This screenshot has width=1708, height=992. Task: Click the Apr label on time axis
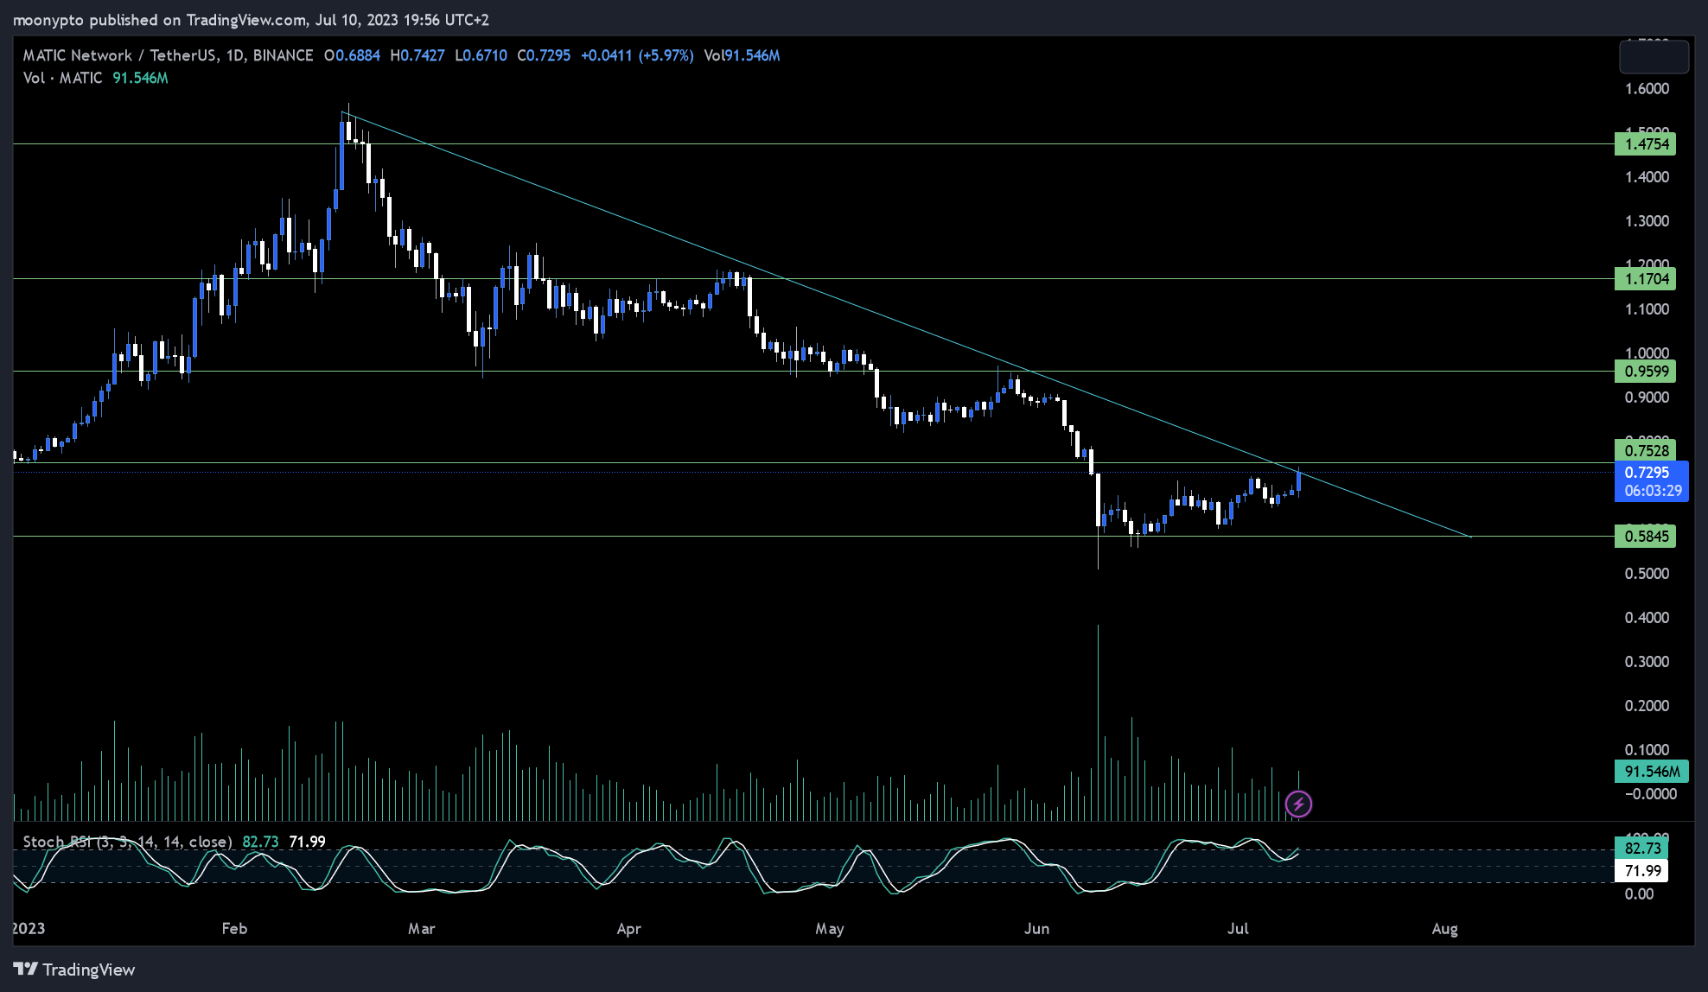point(629,929)
